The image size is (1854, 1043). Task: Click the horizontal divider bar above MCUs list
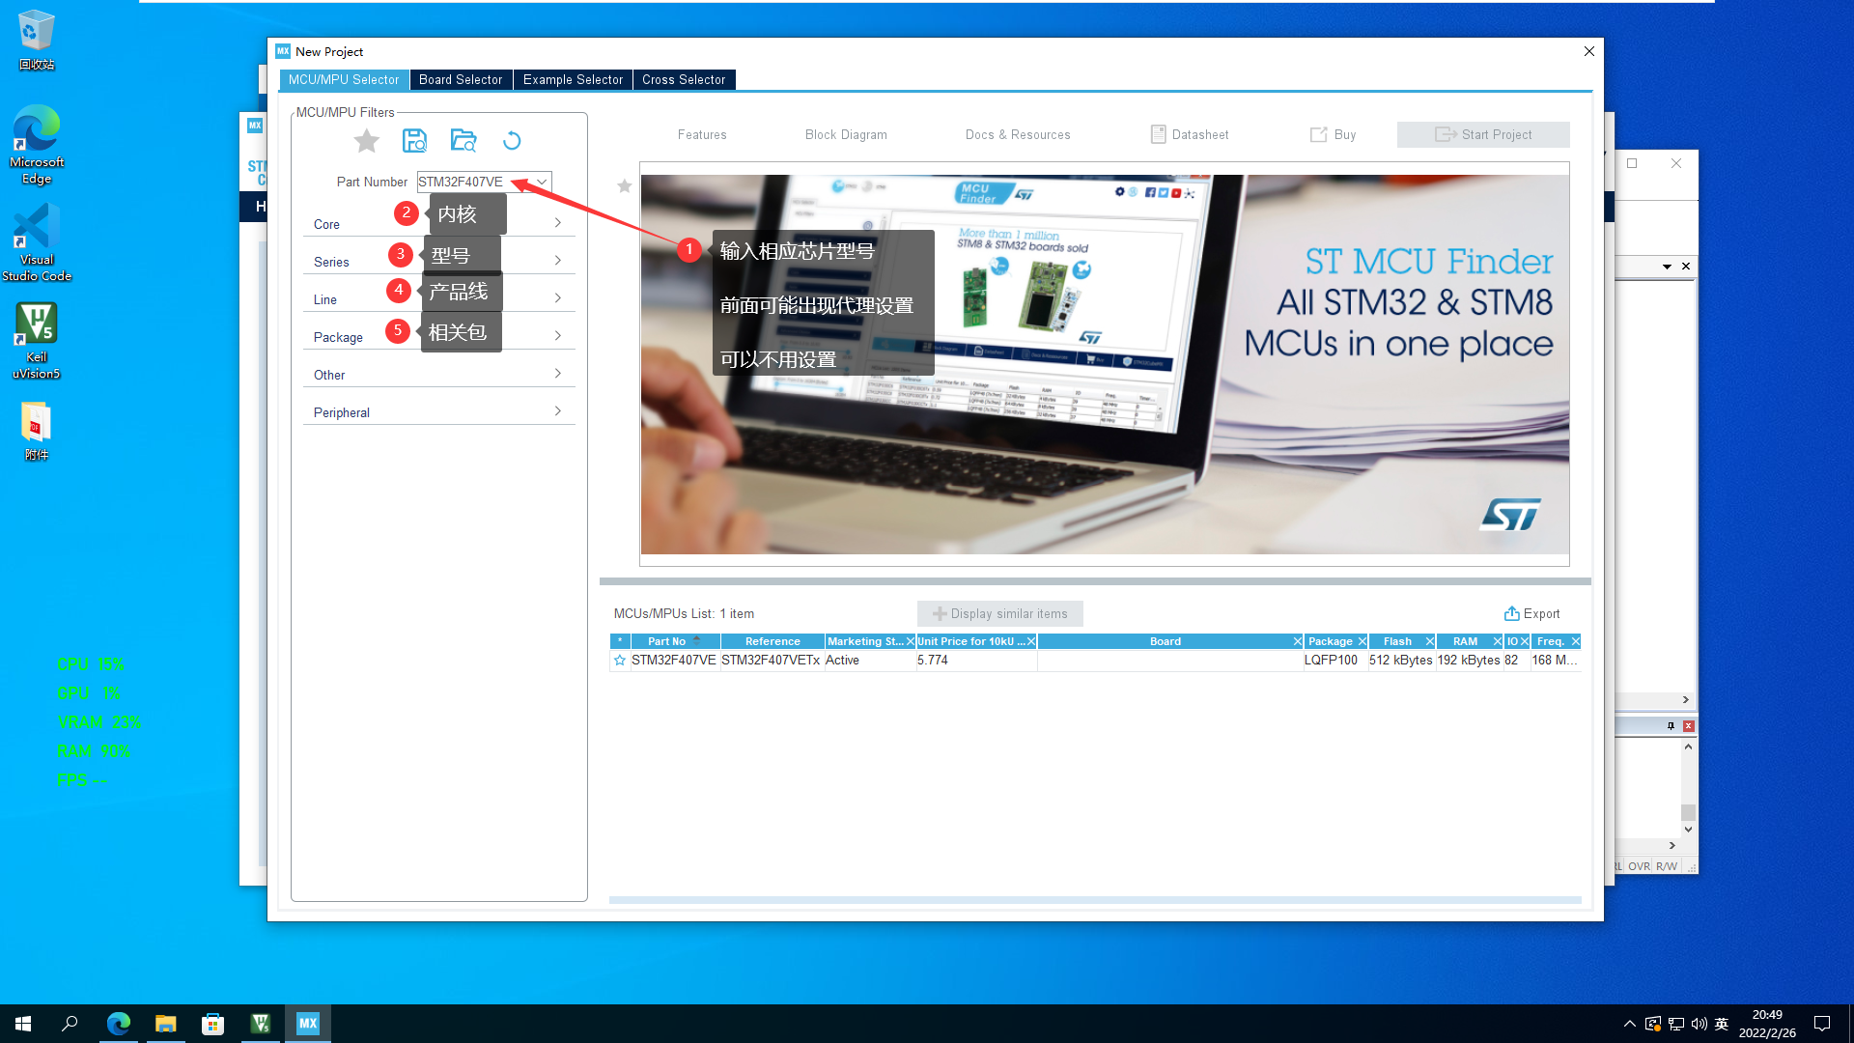click(1094, 581)
